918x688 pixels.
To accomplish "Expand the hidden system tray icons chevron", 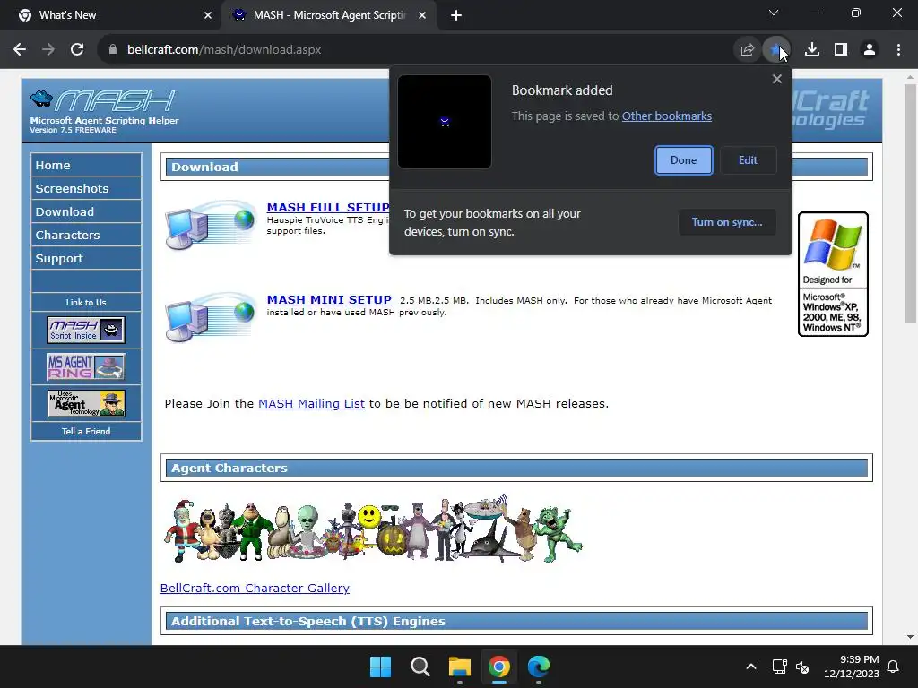I will tap(751, 666).
